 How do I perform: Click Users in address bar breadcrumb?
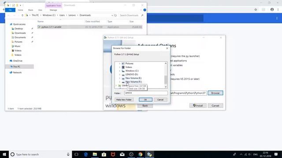[x=62, y=15]
